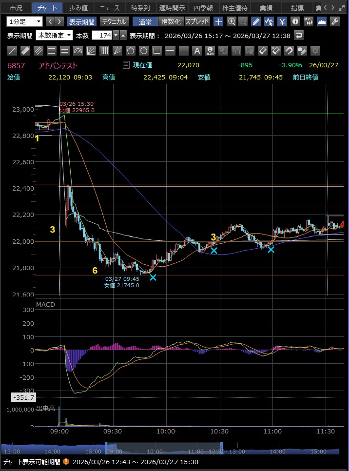Activate the magnet snap tool
The height and width of the screenshot is (471, 349).
click(x=289, y=51)
